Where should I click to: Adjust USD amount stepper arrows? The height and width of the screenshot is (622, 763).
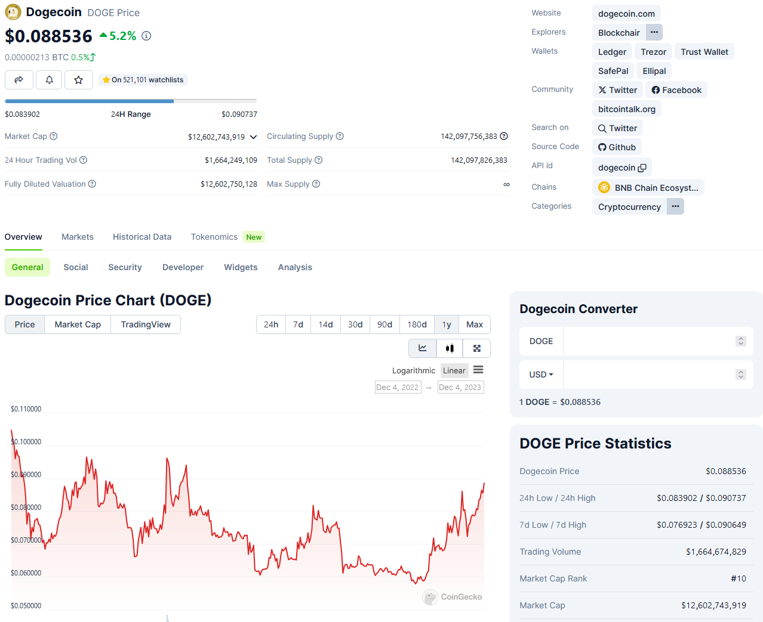pyautogui.click(x=741, y=375)
